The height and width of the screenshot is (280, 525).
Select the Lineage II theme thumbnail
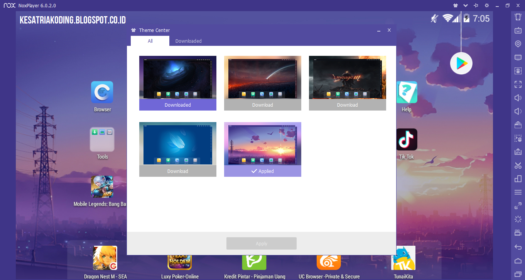348,77
